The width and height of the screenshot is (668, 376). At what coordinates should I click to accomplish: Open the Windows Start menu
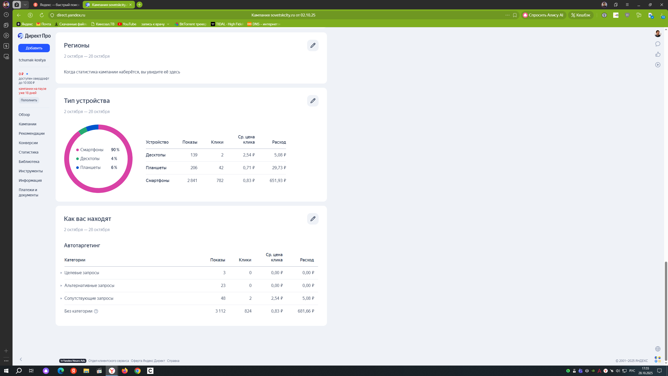click(x=6, y=371)
